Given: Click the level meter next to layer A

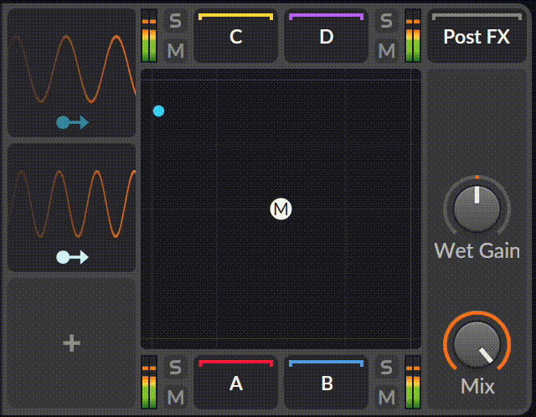Looking at the screenshot, I should tap(149, 382).
